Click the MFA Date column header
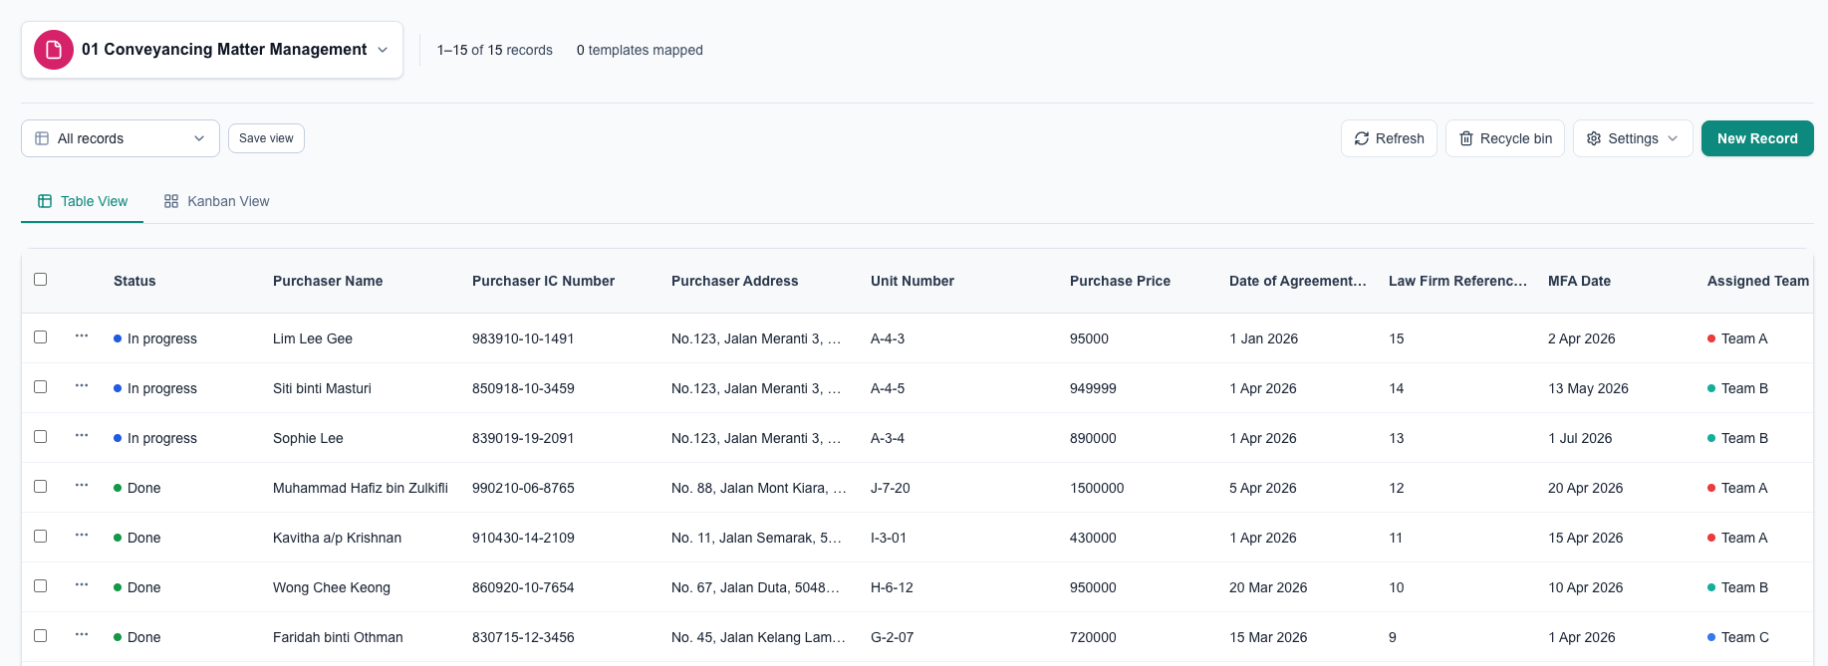The image size is (1828, 666). [x=1579, y=281]
